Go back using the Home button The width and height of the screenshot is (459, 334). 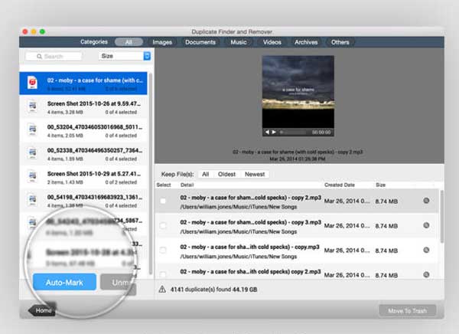[x=42, y=310]
